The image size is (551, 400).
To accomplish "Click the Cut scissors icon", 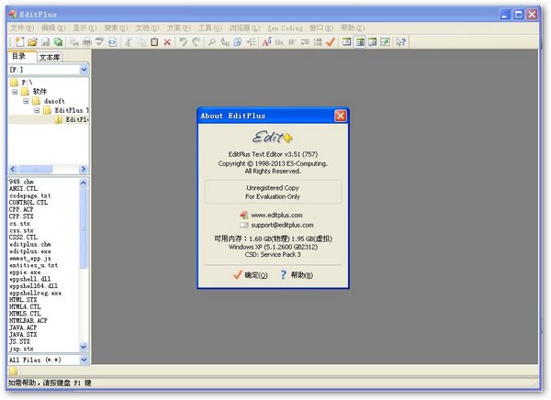I will (x=129, y=42).
